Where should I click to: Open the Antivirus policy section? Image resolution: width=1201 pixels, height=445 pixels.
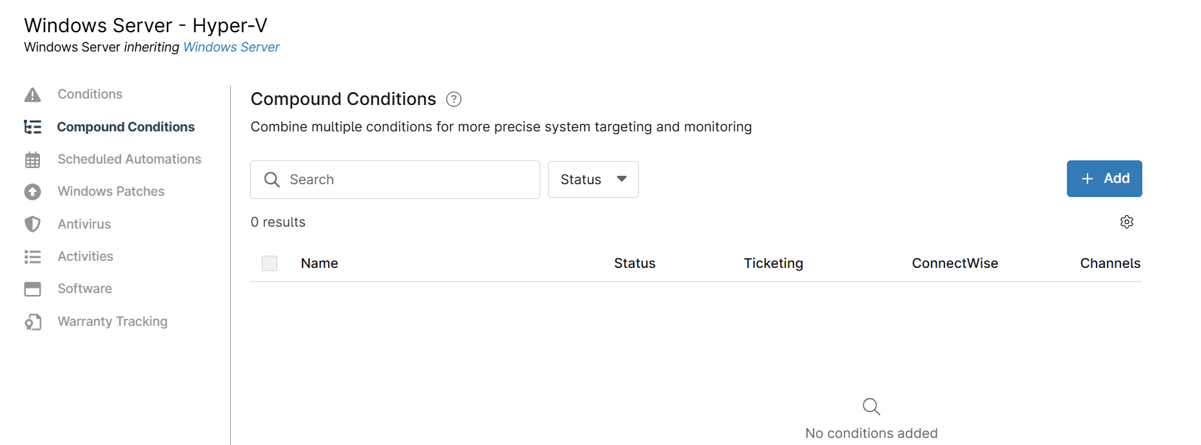point(84,224)
